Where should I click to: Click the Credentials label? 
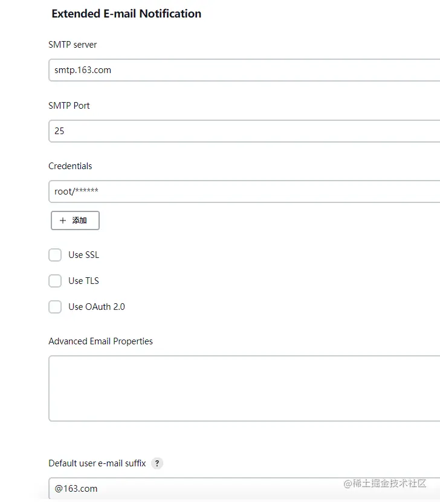70,166
